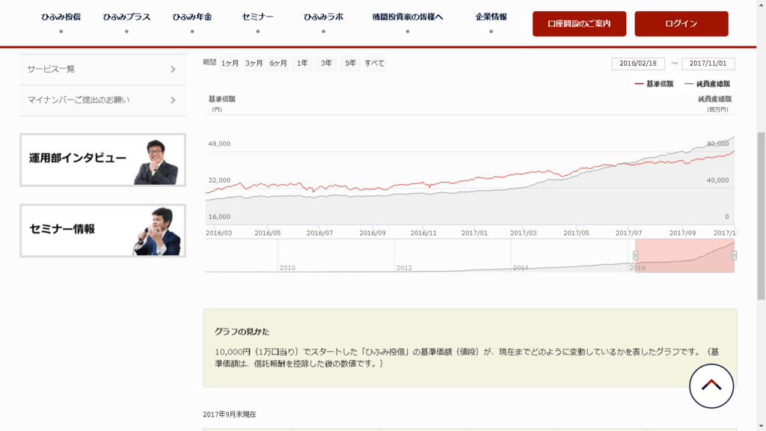Set chart period to 1年
This screenshot has width=766, height=431.
tap(302, 64)
